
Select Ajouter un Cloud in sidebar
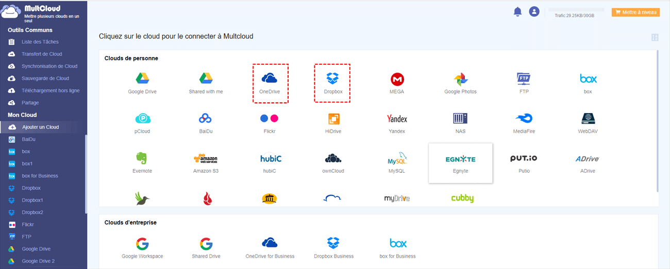43,127
